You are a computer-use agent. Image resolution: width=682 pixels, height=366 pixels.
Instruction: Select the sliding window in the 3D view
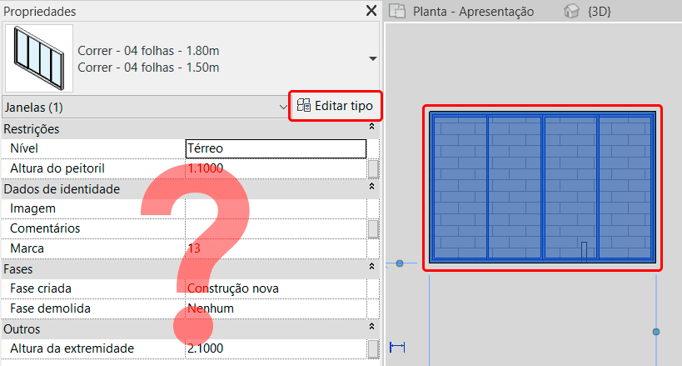coord(542,188)
